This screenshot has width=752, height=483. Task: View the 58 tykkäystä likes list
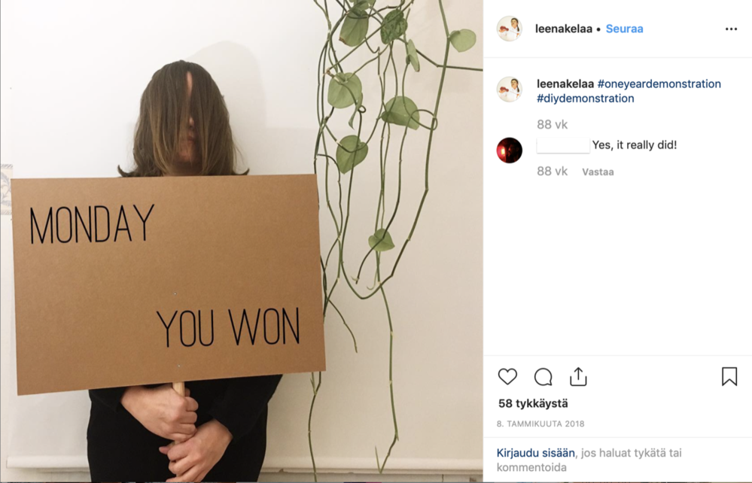point(533,403)
